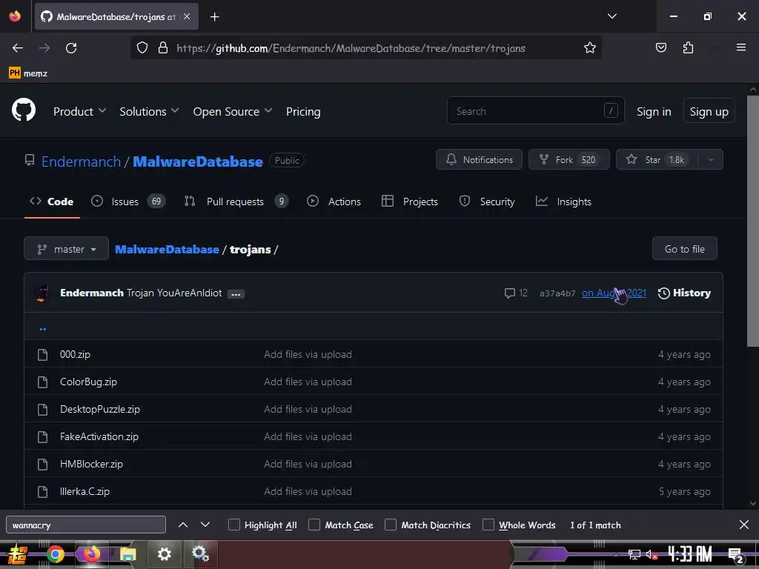The width and height of the screenshot is (759, 569).
Task: Open Chrome from the taskbar
Action: coord(55,553)
